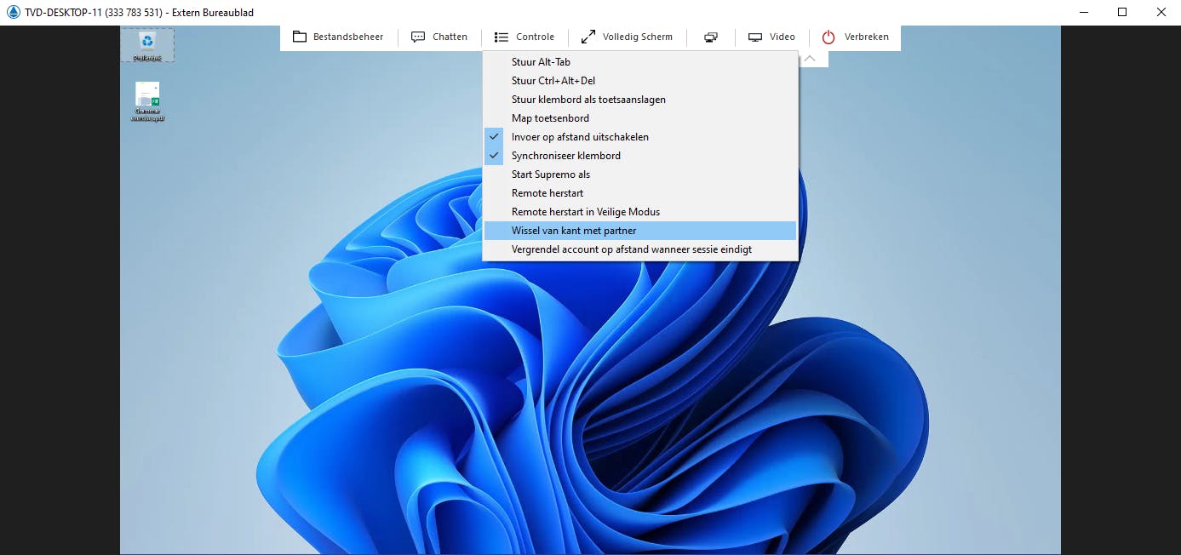Switch to Volledig Scherm mode
The width and height of the screenshot is (1181, 555).
click(627, 37)
